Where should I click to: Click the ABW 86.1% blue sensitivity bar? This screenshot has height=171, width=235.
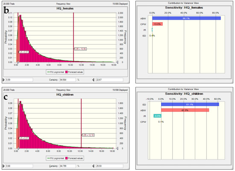(186, 18)
